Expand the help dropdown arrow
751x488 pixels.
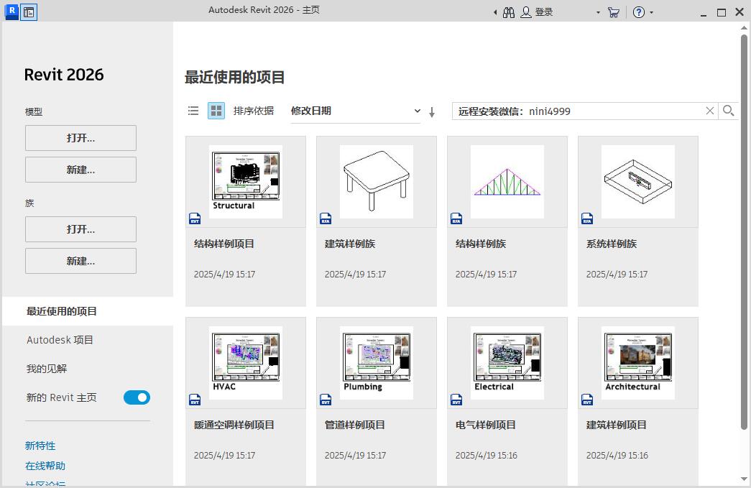[651, 13]
